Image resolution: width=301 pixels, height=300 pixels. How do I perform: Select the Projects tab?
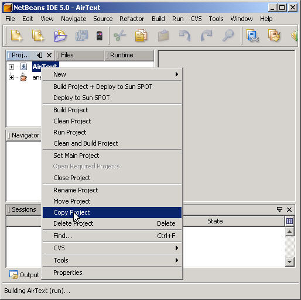(x=21, y=55)
